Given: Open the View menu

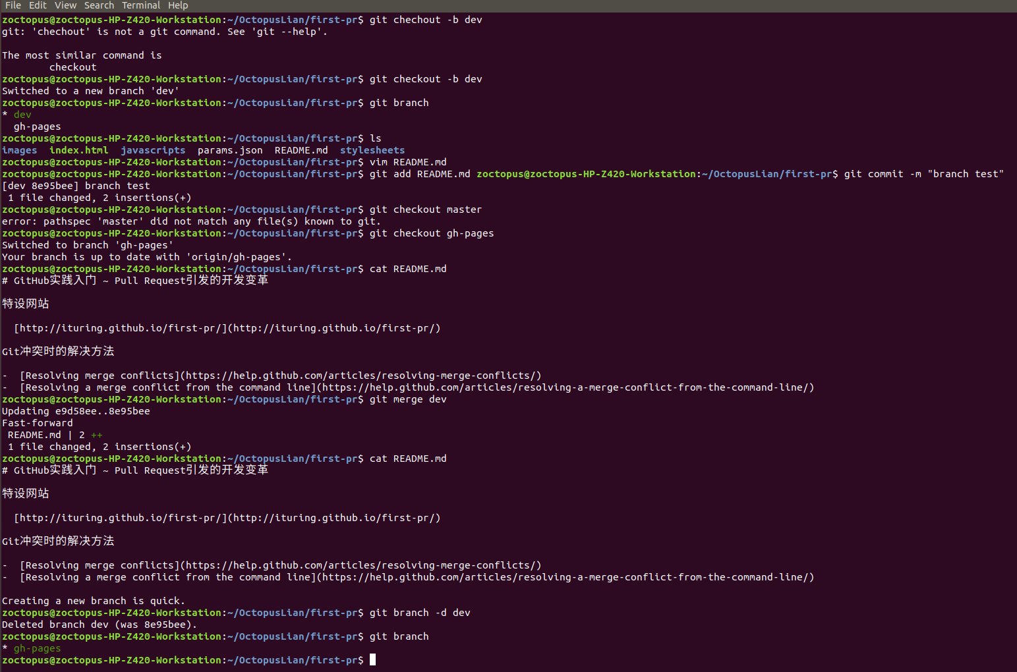Looking at the screenshot, I should coord(65,5).
